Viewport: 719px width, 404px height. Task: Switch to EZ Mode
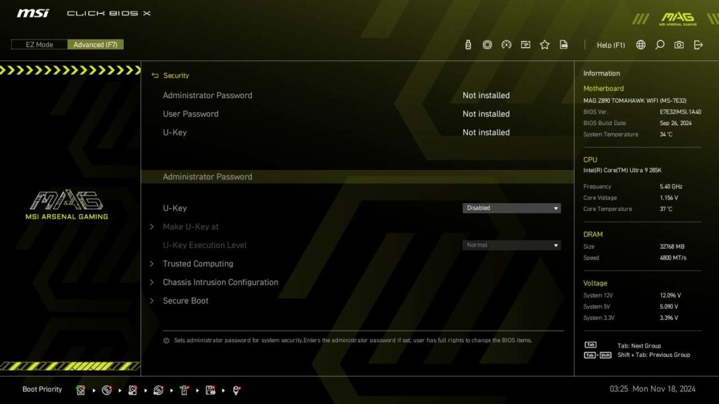pos(39,44)
